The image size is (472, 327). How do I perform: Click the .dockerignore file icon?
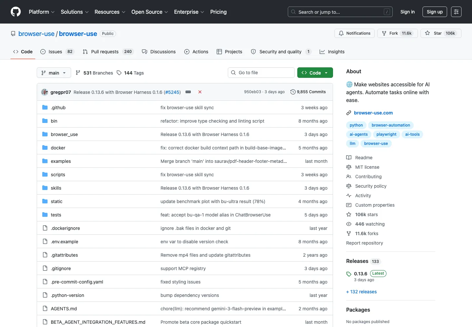point(45,228)
